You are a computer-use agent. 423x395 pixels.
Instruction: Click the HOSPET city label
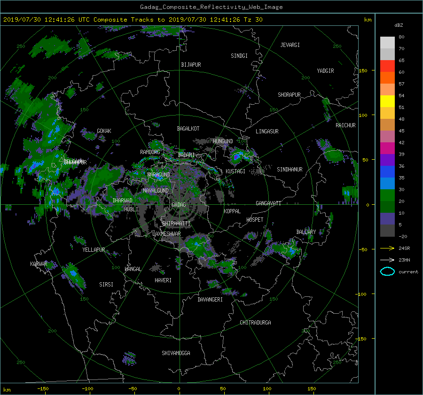255,220
